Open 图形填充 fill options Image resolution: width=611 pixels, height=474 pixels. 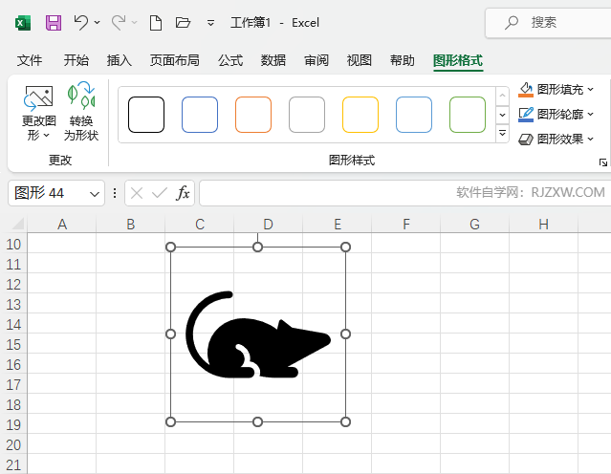pyautogui.click(x=556, y=90)
